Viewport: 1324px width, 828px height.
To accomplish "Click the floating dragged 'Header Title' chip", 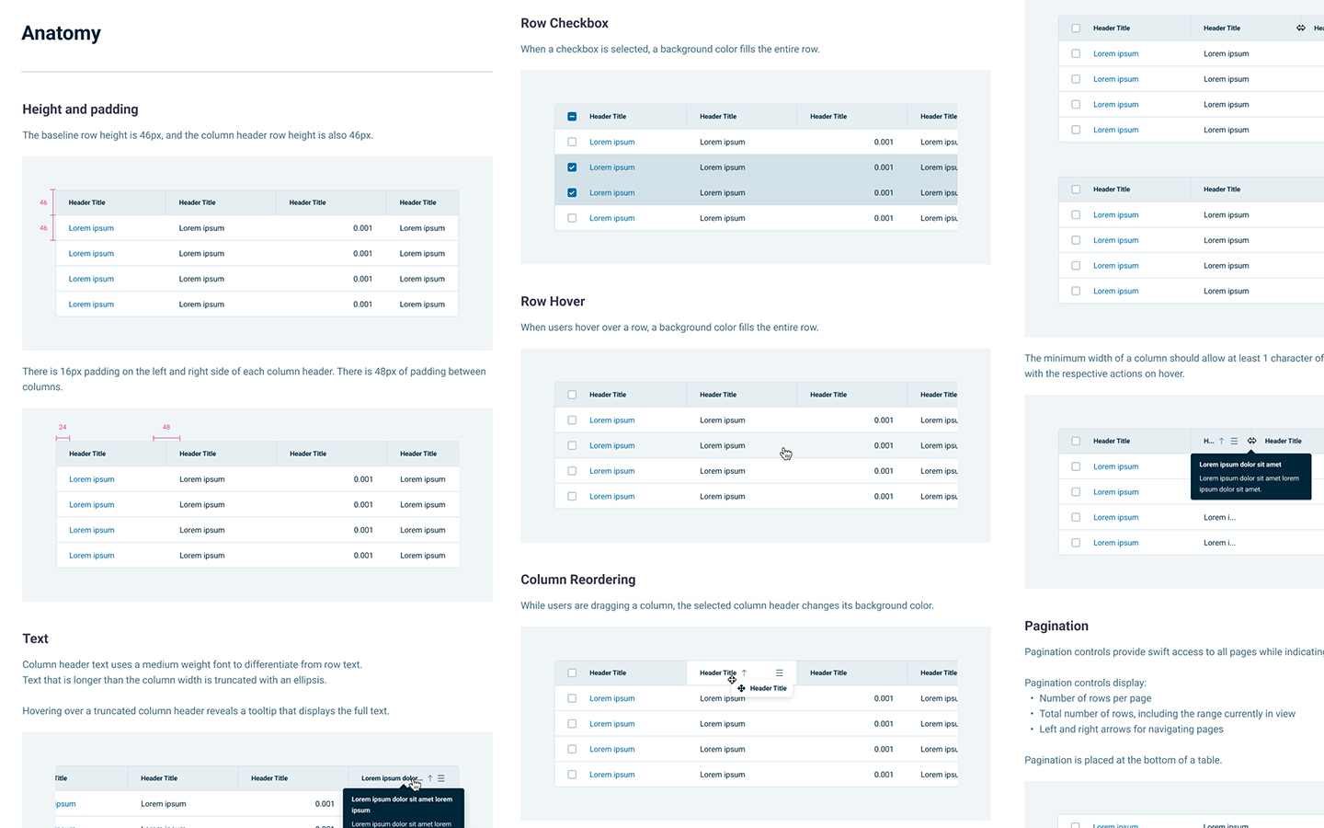I will (x=761, y=688).
